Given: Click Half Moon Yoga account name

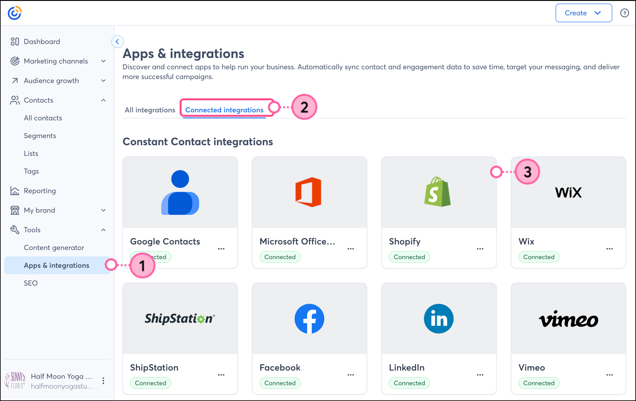Looking at the screenshot, I should pyautogui.click(x=62, y=376).
